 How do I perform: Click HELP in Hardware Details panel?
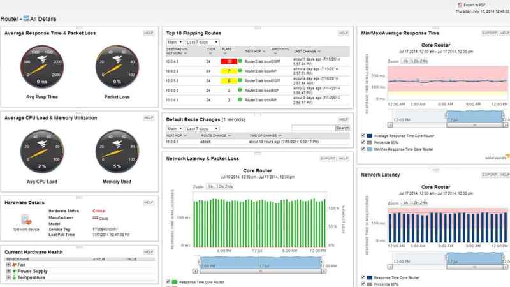(x=149, y=202)
